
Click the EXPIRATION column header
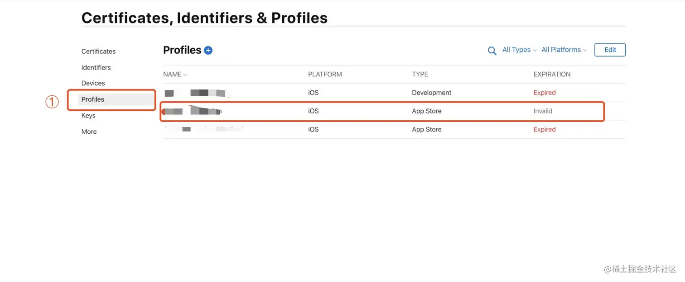pyautogui.click(x=552, y=74)
